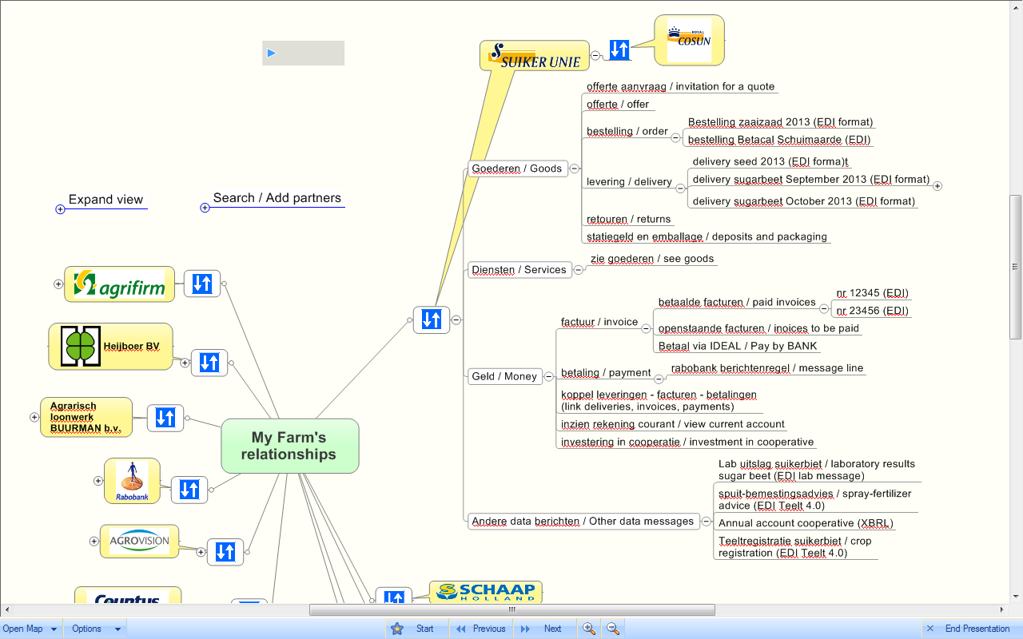Screen dimensions: 1023x639
Task: Click the agrifirm logo node
Action: tap(120, 284)
